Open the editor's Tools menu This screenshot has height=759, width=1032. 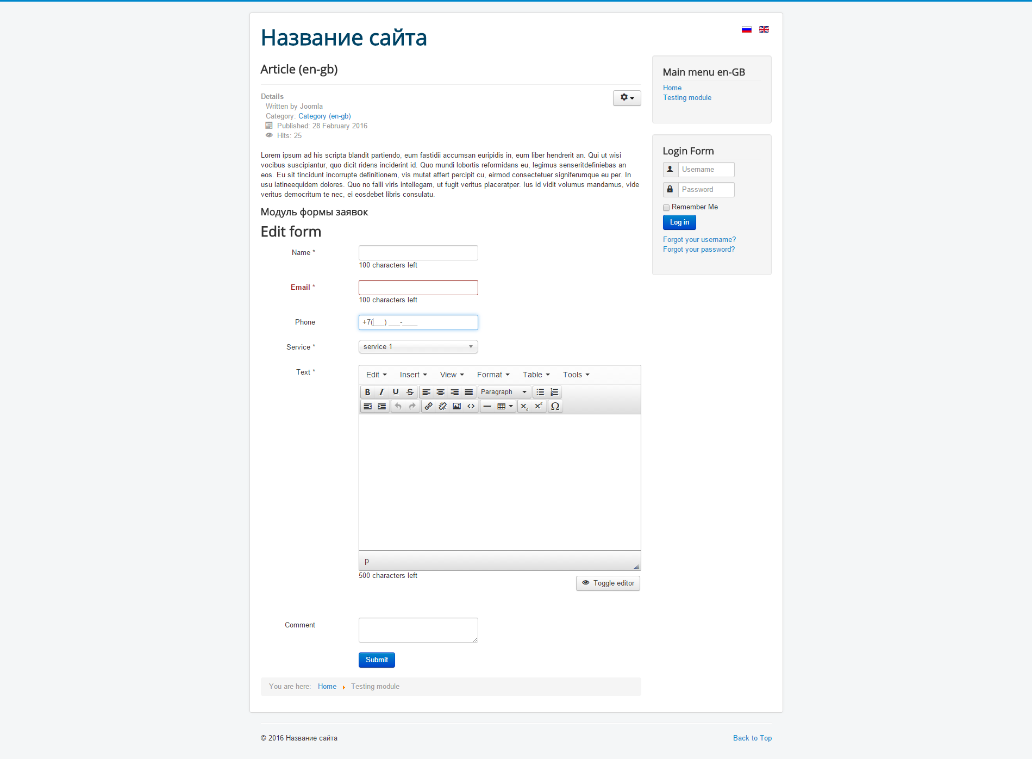576,375
